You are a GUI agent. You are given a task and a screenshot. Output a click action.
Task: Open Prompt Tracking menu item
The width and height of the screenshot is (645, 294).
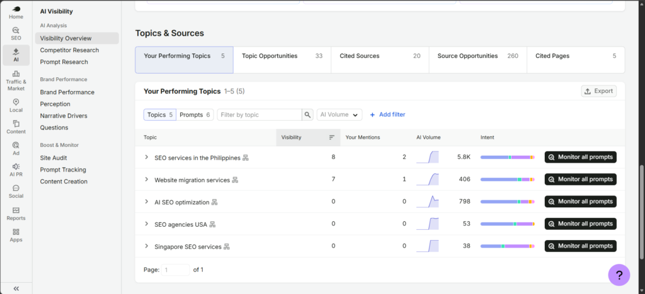(63, 170)
